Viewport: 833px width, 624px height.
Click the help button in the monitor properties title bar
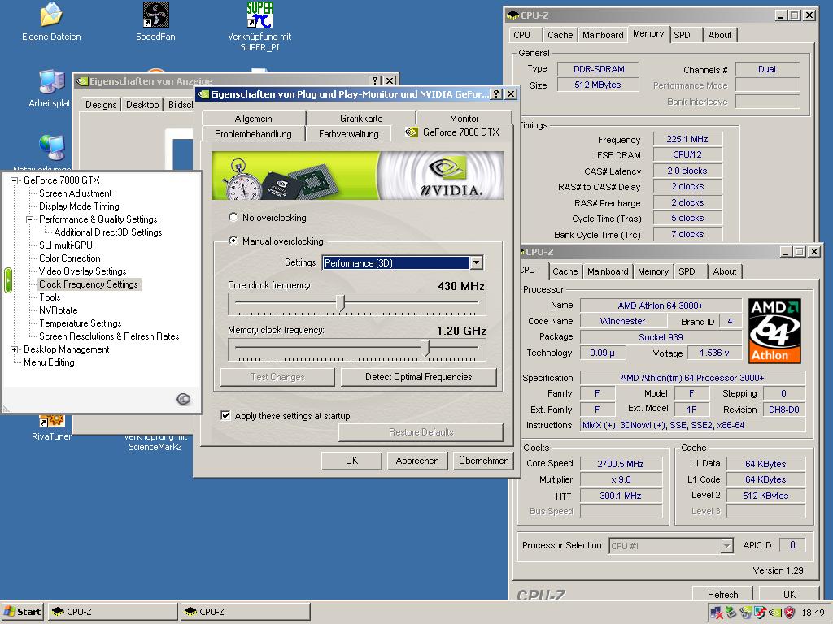tap(495, 94)
